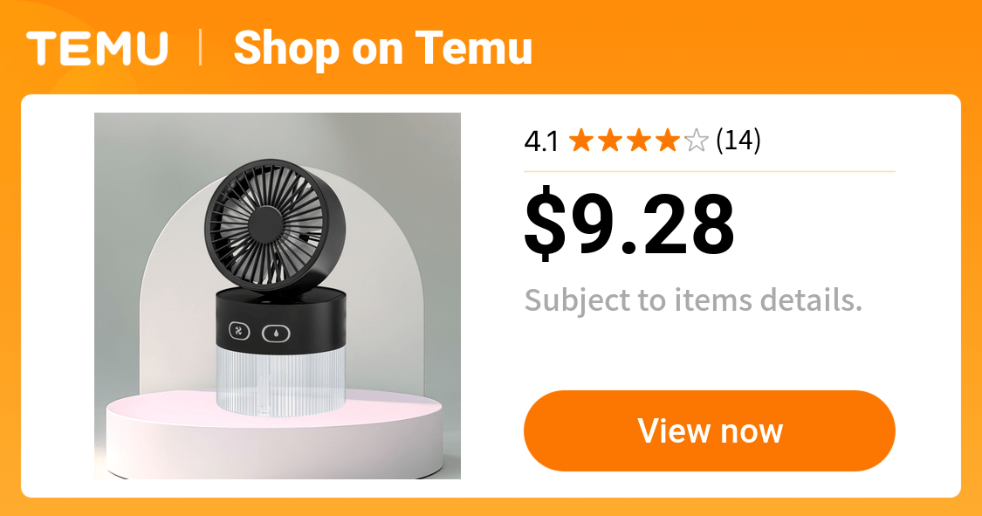Open the Shop on Temu heading link
The height and width of the screenshot is (516, 982).
pos(382,48)
